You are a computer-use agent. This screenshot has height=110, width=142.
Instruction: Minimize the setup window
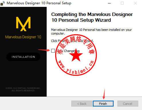click(109, 3)
